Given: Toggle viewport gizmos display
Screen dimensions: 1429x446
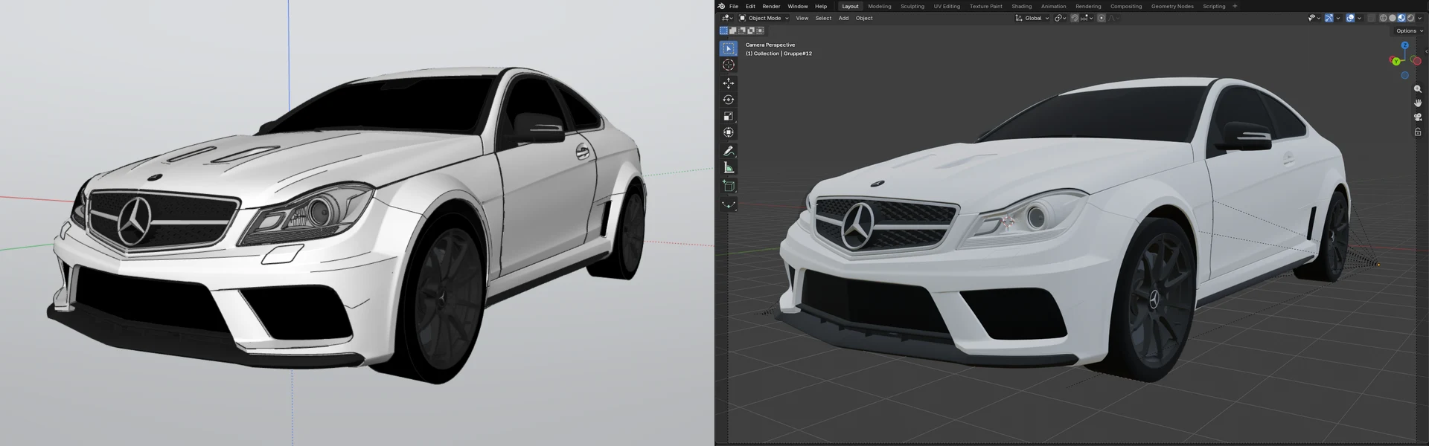Looking at the screenshot, I should click(x=1329, y=18).
